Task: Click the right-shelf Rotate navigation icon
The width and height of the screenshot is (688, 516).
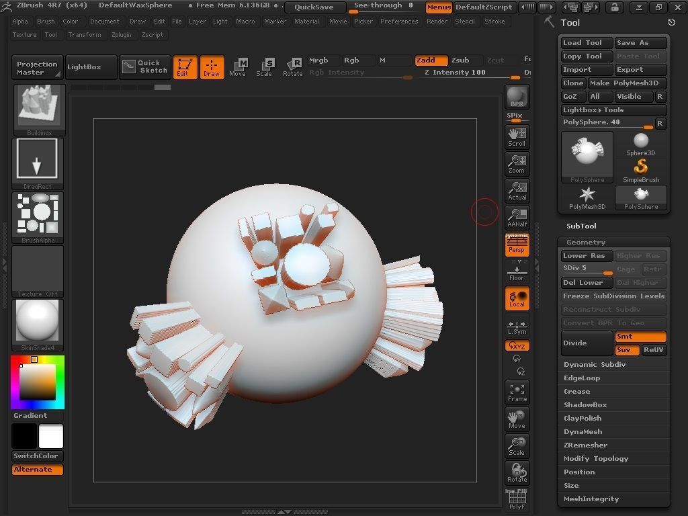Action: (x=517, y=472)
